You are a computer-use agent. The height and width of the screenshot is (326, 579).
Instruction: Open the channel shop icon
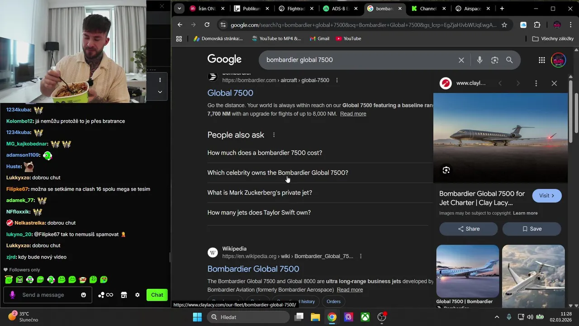[x=124, y=295]
